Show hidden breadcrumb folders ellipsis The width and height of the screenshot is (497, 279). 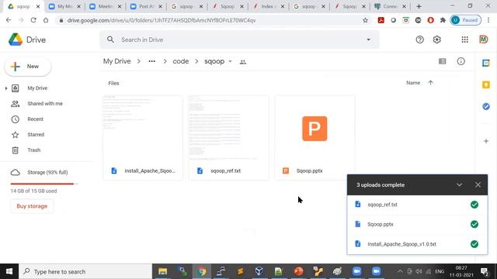152,61
